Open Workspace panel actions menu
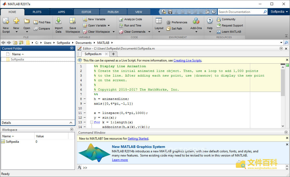 pos(72,130)
